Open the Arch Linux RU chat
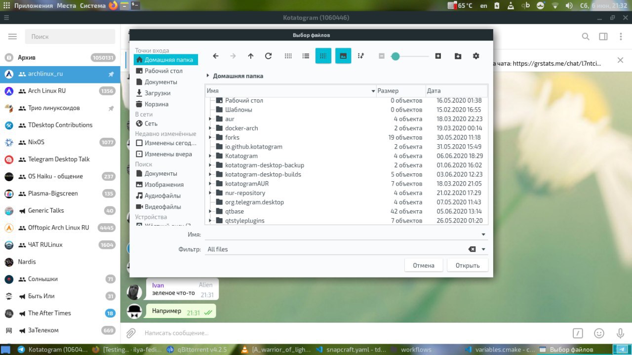Image resolution: width=632 pixels, height=355 pixels. click(x=60, y=91)
